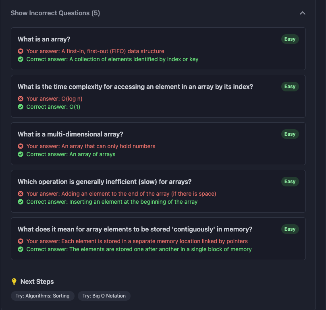Image resolution: width=326 pixels, height=310 pixels.
Task: Select the 'What is an array?' question title
Action: (x=44, y=39)
